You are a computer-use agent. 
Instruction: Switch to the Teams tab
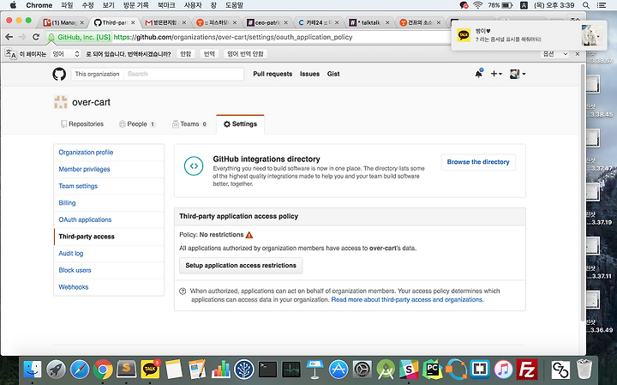click(189, 124)
